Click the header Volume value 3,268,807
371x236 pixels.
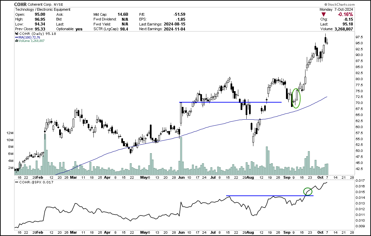tap(343, 29)
